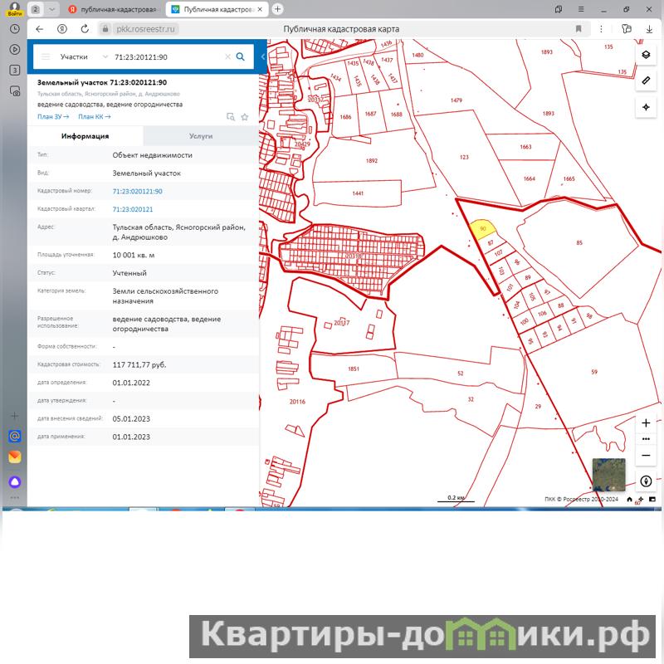Clear the cadastral number search field
664x664 pixels.
tap(227, 57)
